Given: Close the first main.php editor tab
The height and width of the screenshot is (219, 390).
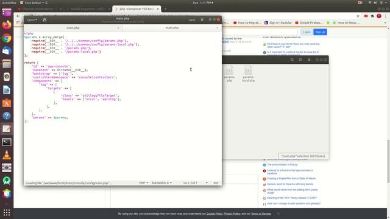Looking at the screenshot, I should coord(118,28).
